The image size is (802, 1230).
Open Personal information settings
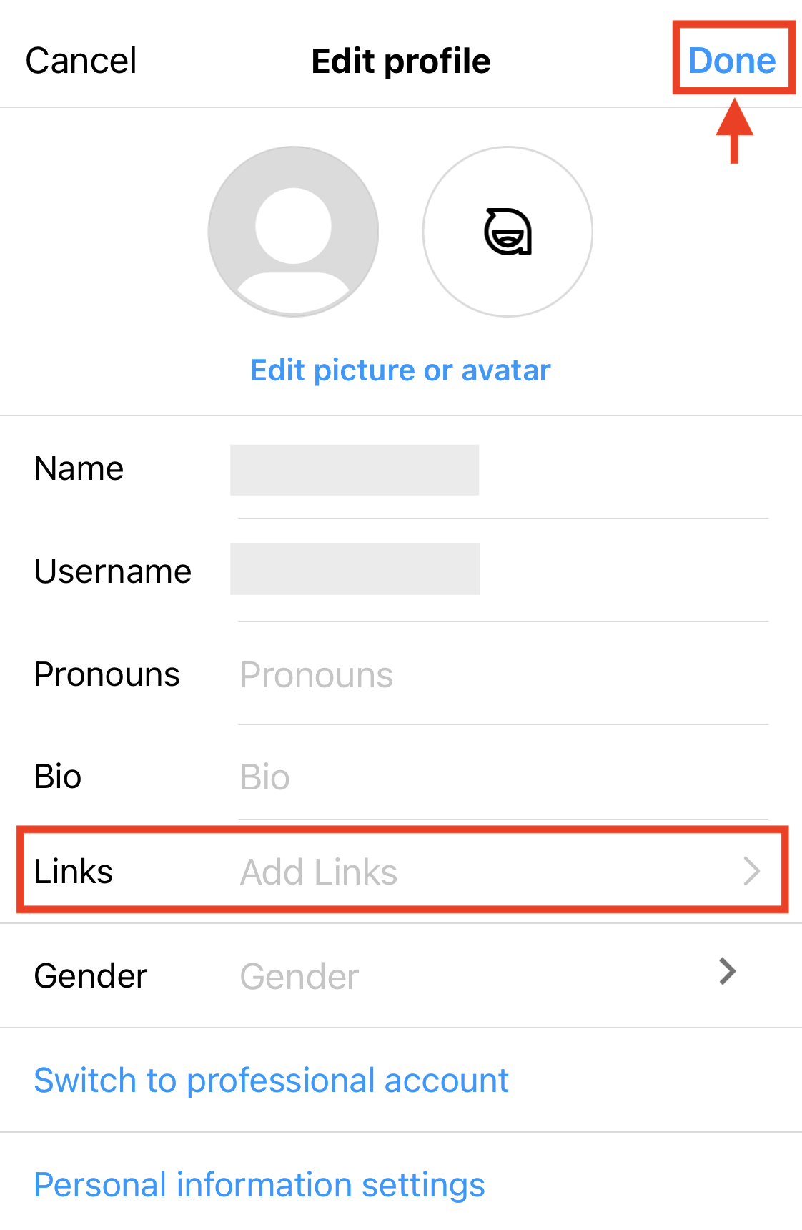click(259, 1185)
